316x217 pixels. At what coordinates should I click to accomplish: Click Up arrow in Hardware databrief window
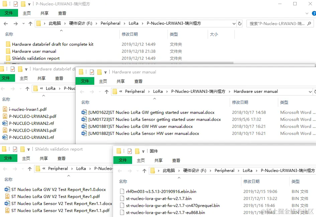27,89
